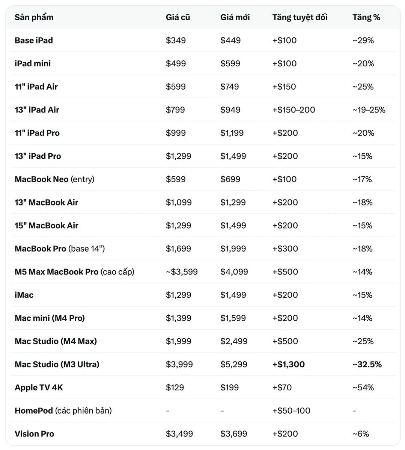Select the iMac row label
The height and width of the screenshot is (450, 405).
click(x=24, y=295)
